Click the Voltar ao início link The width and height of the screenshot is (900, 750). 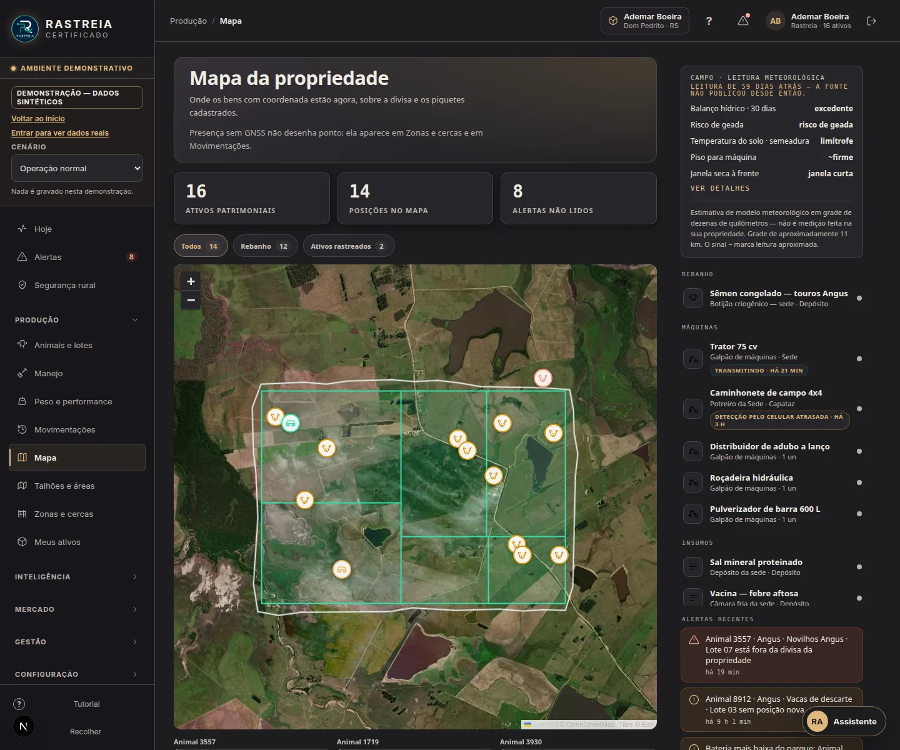tap(38, 119)
